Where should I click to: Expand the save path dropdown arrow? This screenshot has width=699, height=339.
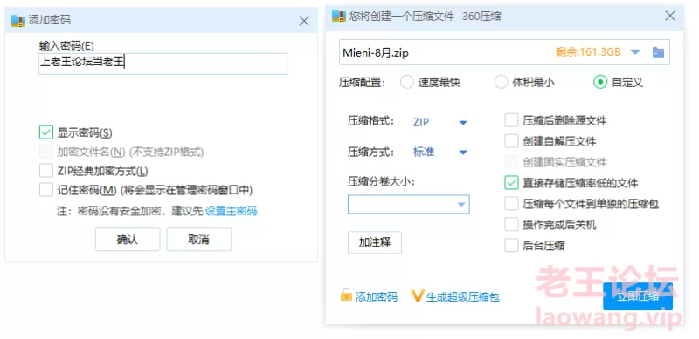[635, 52]
